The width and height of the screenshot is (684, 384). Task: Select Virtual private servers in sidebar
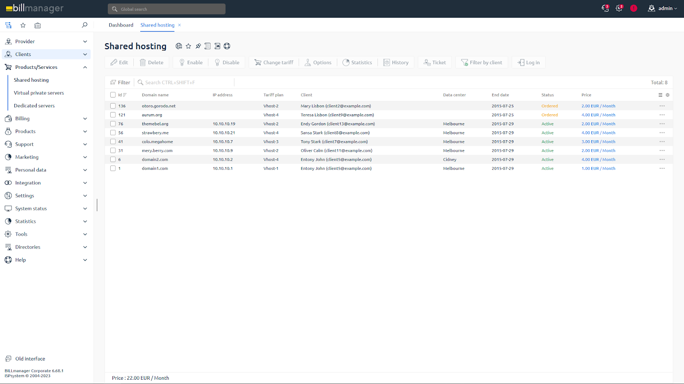(x=39, y=93)
